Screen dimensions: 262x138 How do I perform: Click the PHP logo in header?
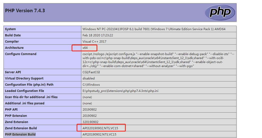pos(220,12)
